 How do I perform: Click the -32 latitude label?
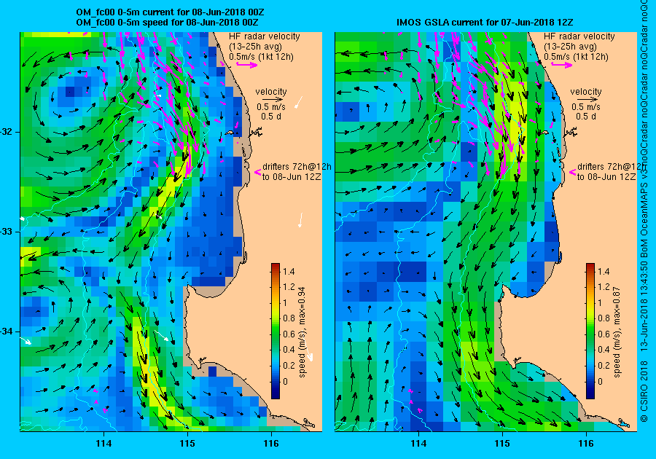[x=7, y=132]
